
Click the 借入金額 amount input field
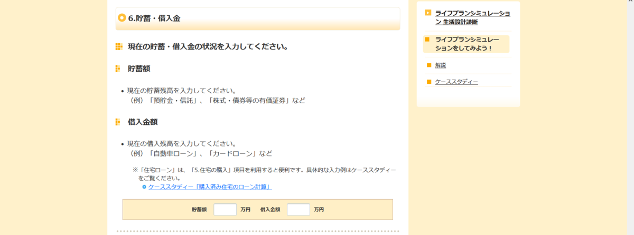[299, 209]
